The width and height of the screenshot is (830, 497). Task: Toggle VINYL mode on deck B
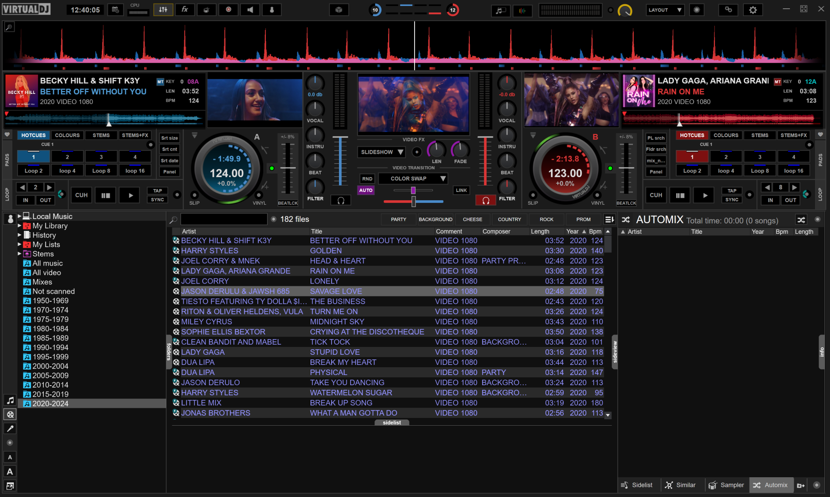597,196
